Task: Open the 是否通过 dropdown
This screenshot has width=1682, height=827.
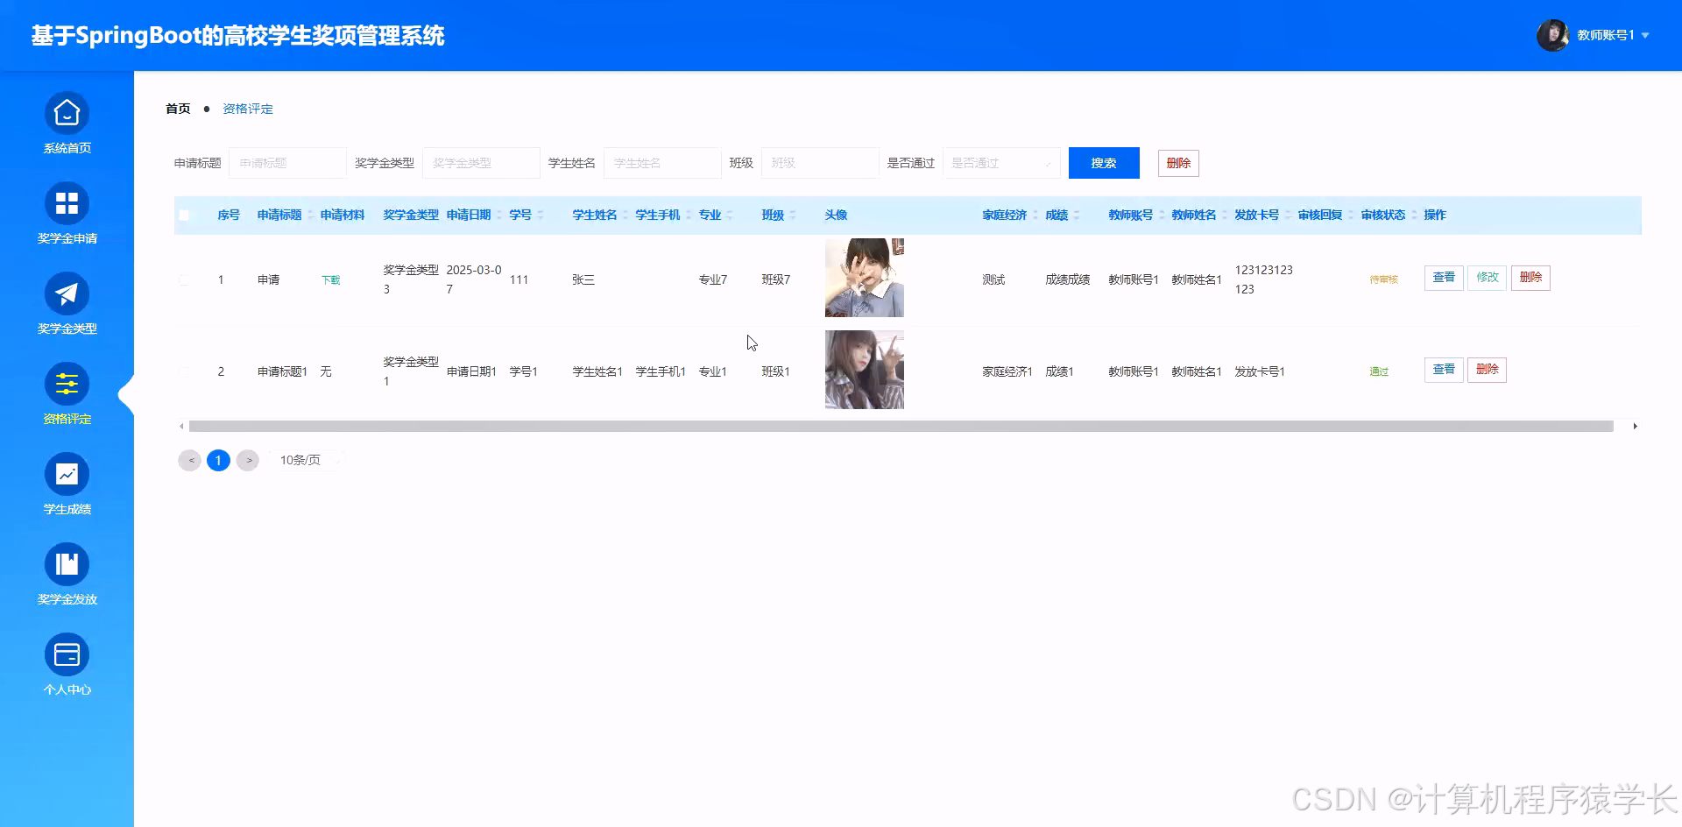Action: [x=1000, y=162]
